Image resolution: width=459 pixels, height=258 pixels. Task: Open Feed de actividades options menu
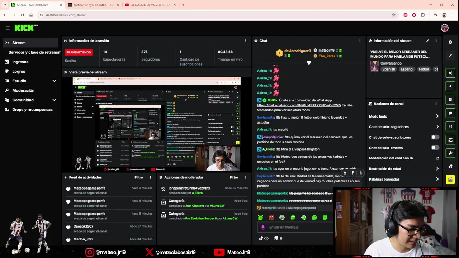pos(151,177)
